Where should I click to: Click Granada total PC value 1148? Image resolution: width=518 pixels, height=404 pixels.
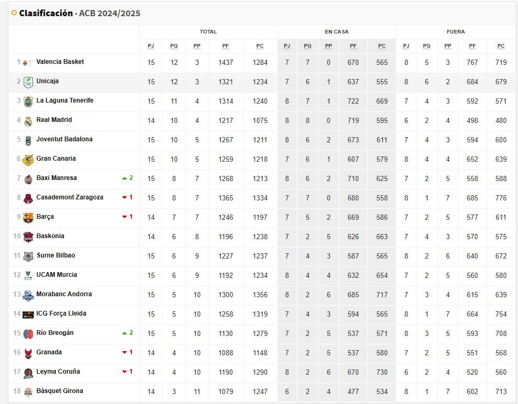[x=261, y=353]
